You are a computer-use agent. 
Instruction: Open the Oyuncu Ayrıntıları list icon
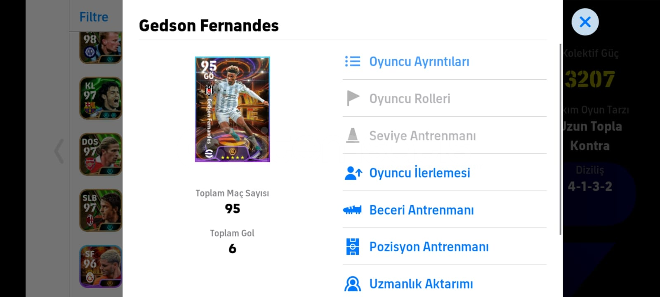[x=353, y=61]
